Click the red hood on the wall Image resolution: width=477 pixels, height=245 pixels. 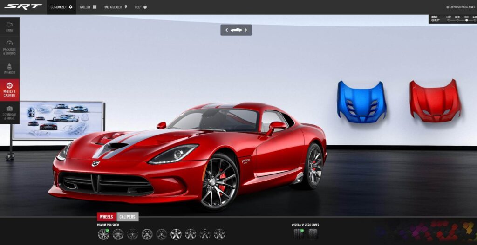pyautogui.click(x=436, y=101)
